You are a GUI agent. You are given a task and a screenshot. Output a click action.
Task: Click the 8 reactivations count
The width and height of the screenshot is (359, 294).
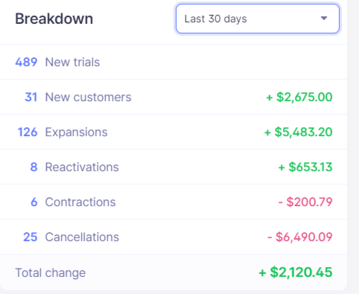(34, 167)
